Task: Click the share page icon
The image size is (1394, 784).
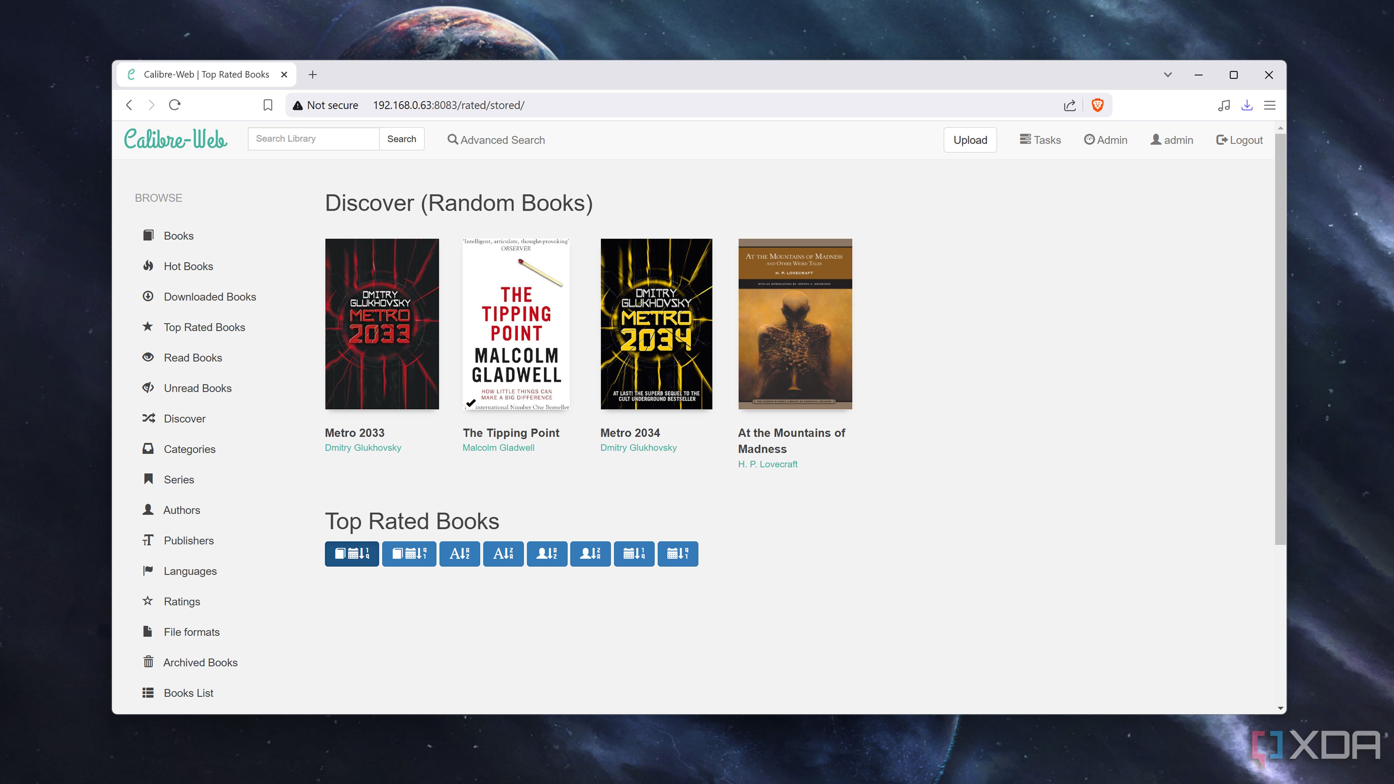Action: pyautogui.click(x=1070, y=106)
